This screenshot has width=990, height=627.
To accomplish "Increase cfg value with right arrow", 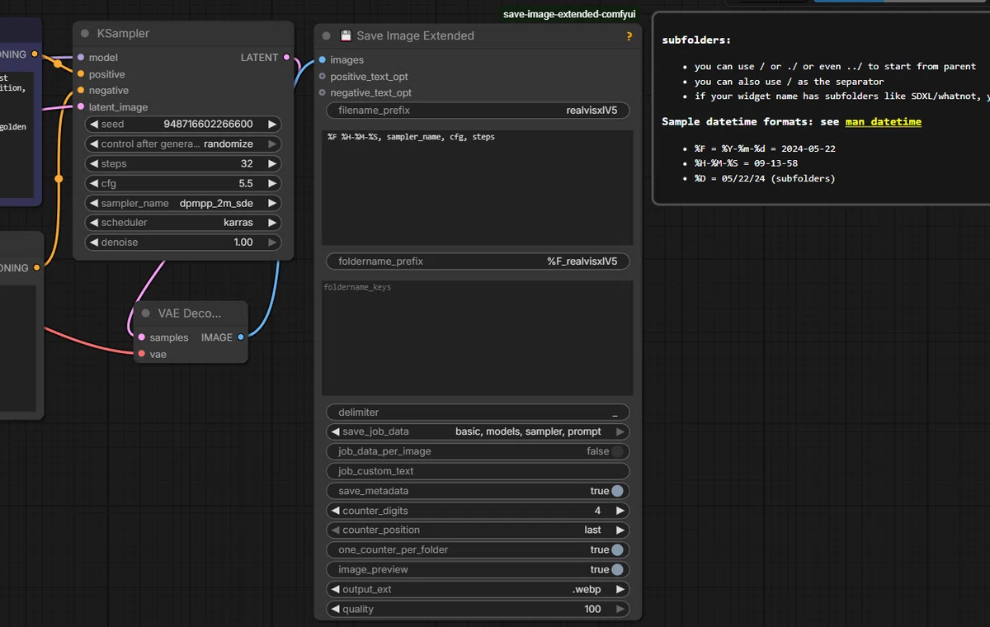I will (272, 184).
